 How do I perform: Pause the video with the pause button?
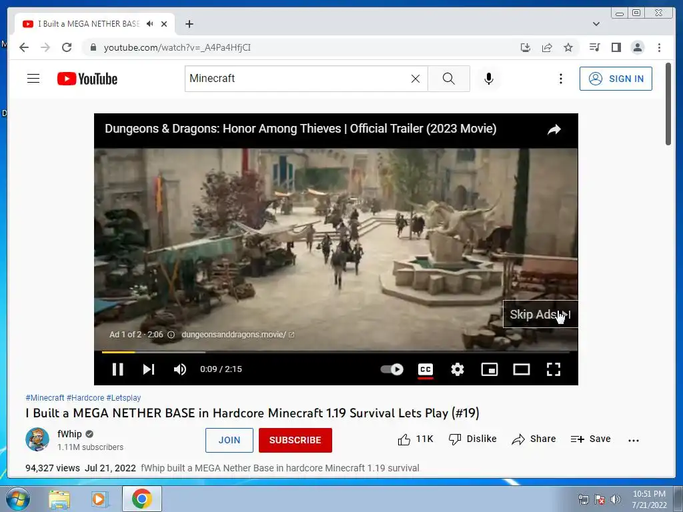[117, 369]
